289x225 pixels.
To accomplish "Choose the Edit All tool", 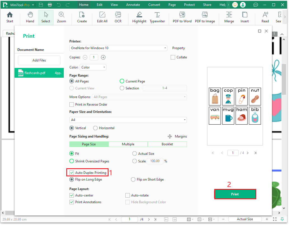I will 102,18.
